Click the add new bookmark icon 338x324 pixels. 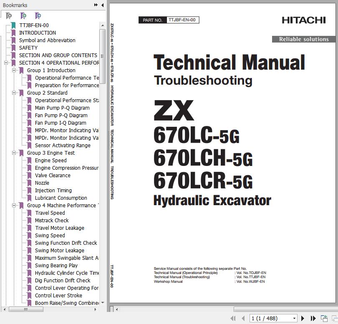23,16
